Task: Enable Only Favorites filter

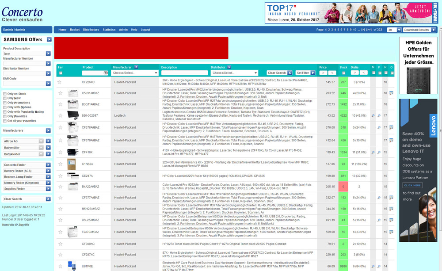Action: [x=5, y=116]
